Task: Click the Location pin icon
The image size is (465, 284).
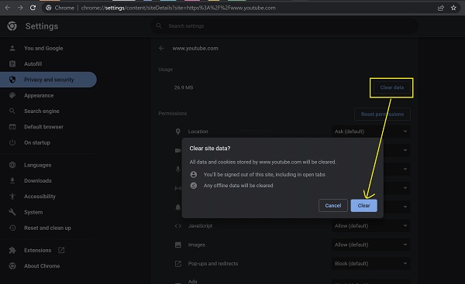Action: [177, 132]
